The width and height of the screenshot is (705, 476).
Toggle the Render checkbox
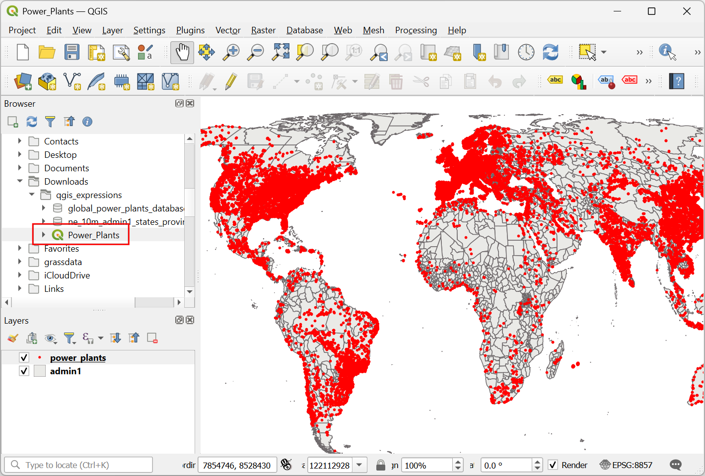[x=553, y=465]
